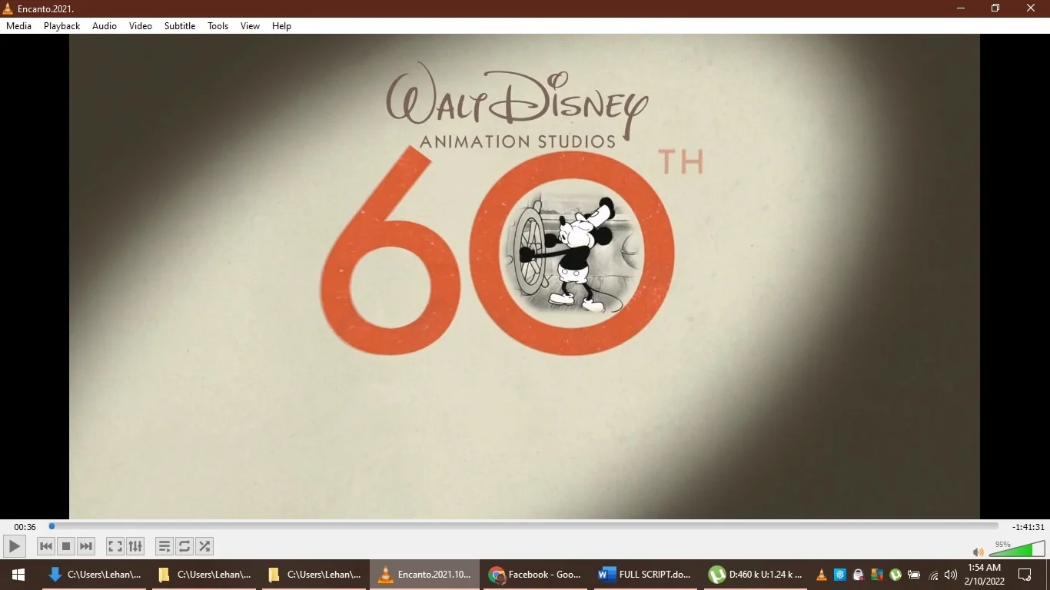Seek on the playback progress bar

524,526
